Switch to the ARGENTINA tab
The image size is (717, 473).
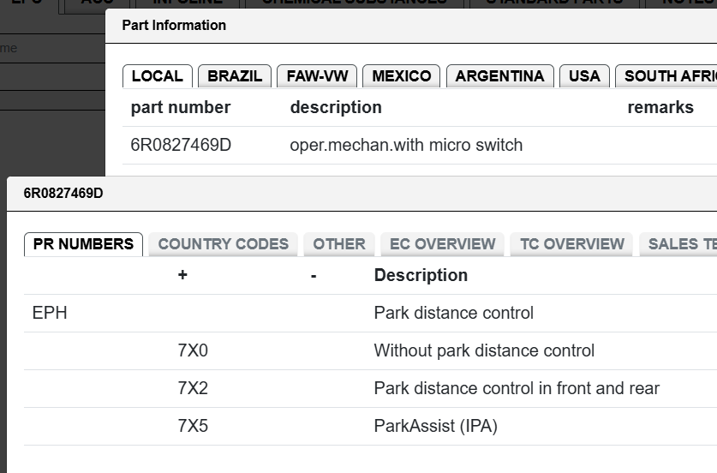499,76
